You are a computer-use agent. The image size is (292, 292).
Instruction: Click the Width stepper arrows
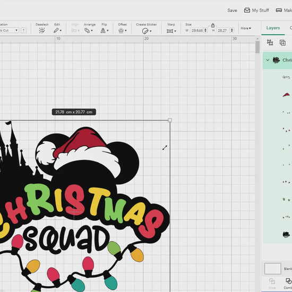[x=205, y=30]
